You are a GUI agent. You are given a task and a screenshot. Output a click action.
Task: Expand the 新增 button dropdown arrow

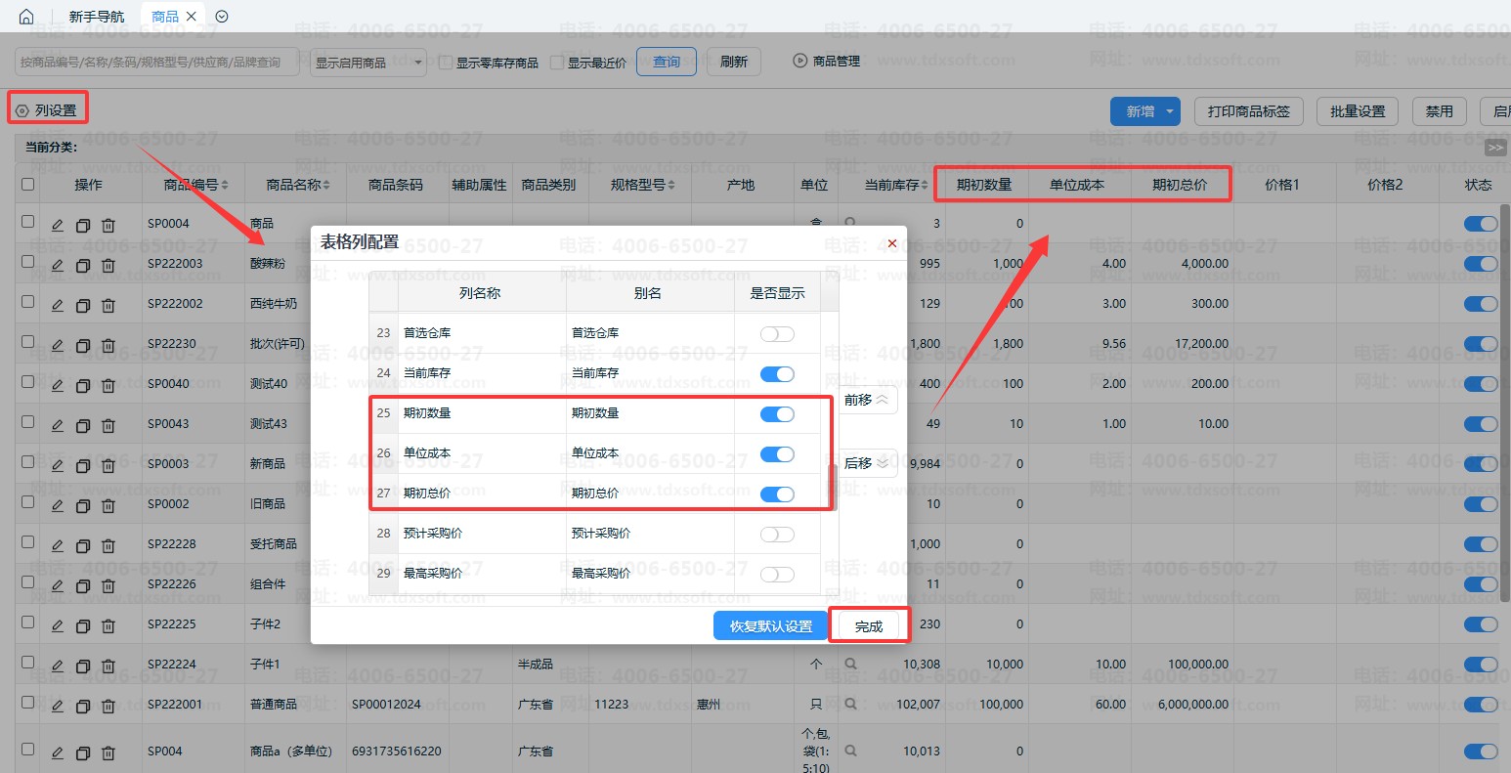coord(1170,111)
